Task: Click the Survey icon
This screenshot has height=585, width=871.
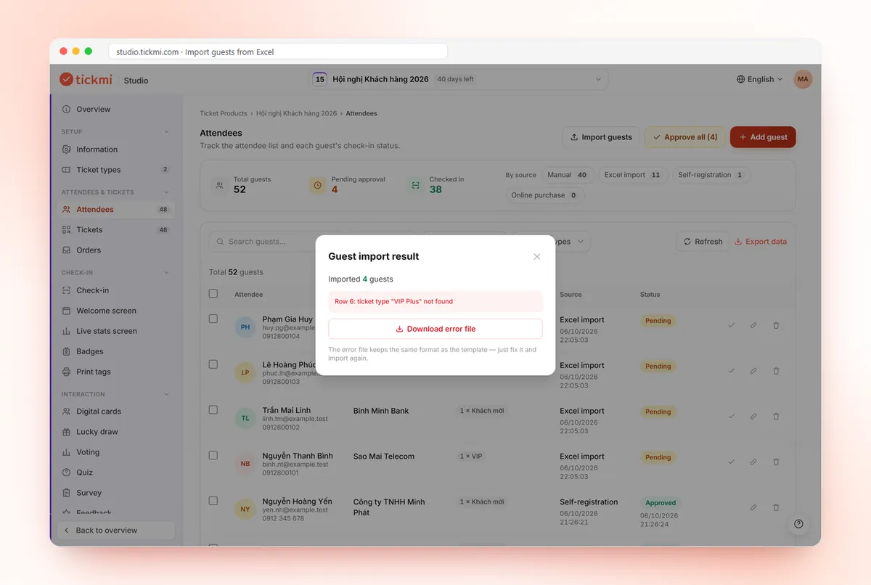Action: (67, 493)
